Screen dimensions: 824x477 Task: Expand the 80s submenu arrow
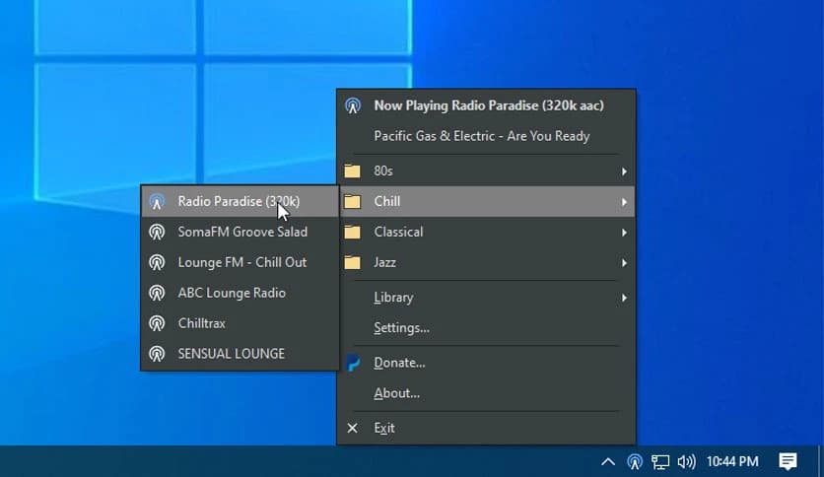(x=624, y=171)
